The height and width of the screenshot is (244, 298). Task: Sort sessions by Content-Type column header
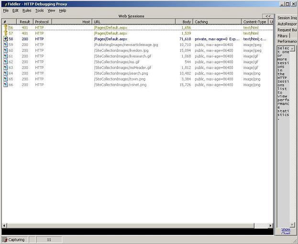[254, 22]
